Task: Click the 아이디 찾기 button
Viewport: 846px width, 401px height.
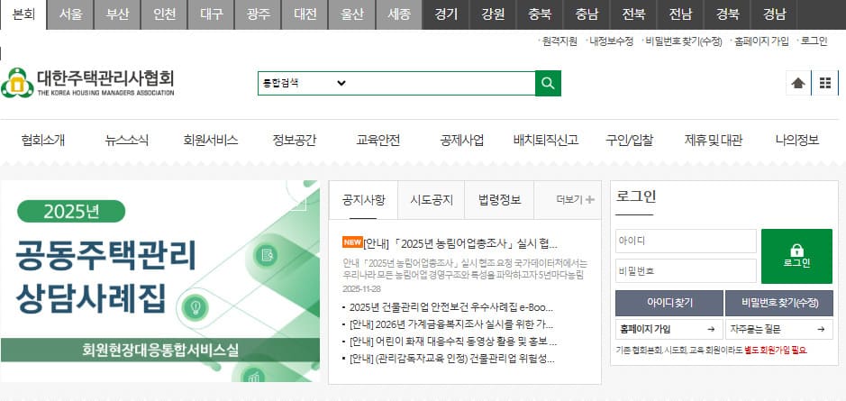Action: (668, 303)
